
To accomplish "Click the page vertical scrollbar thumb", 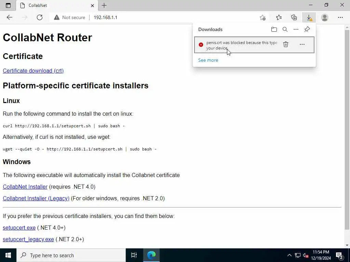I will (347, 129).
